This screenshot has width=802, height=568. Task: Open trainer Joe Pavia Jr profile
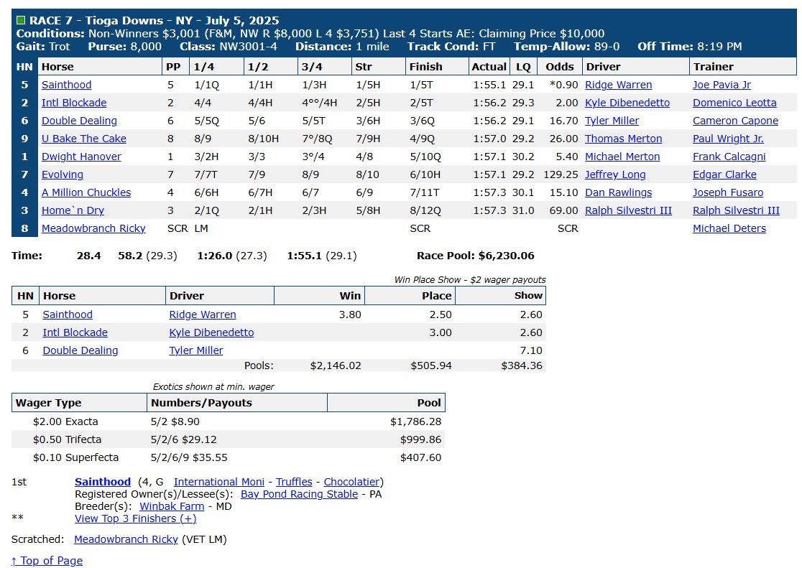[722, 85]
